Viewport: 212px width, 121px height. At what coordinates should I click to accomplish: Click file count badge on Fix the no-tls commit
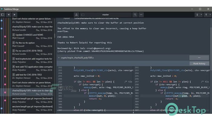click(14, 43)
